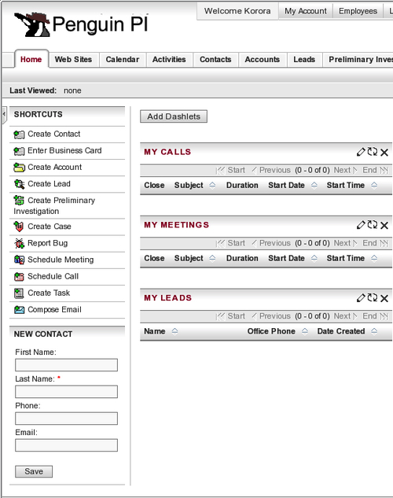Click the Create Lead icon
The width and height of the screenshot is (393, 498).
point(19,184)
